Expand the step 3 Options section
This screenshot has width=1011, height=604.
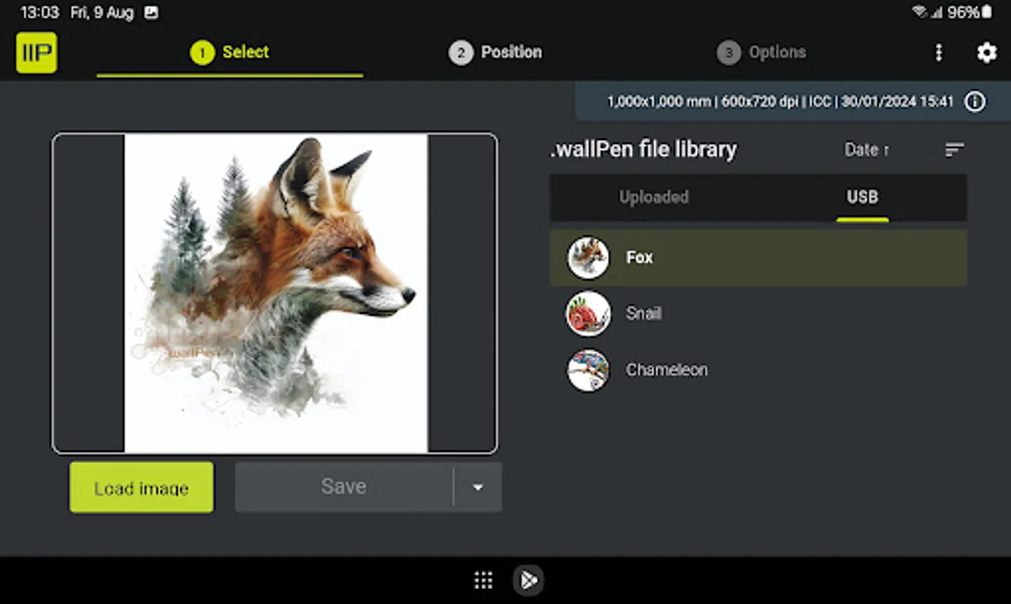tap(761, 52)
